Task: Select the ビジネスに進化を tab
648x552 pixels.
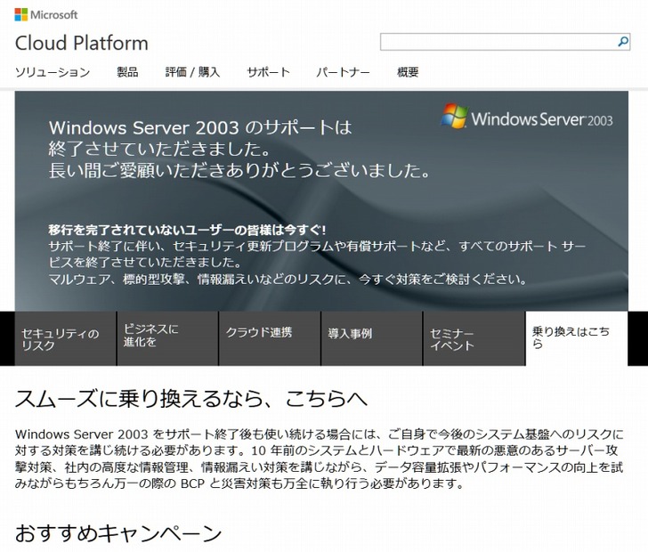Action: [x=167, y=338]
